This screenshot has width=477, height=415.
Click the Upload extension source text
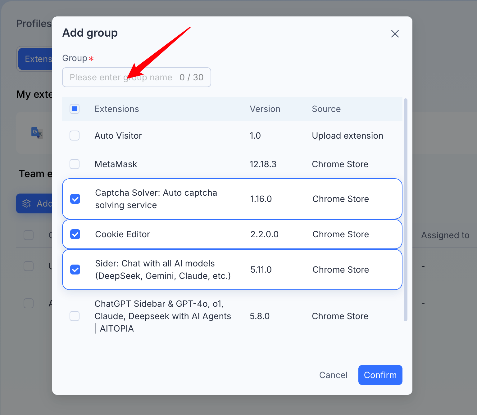pos(348,136)
